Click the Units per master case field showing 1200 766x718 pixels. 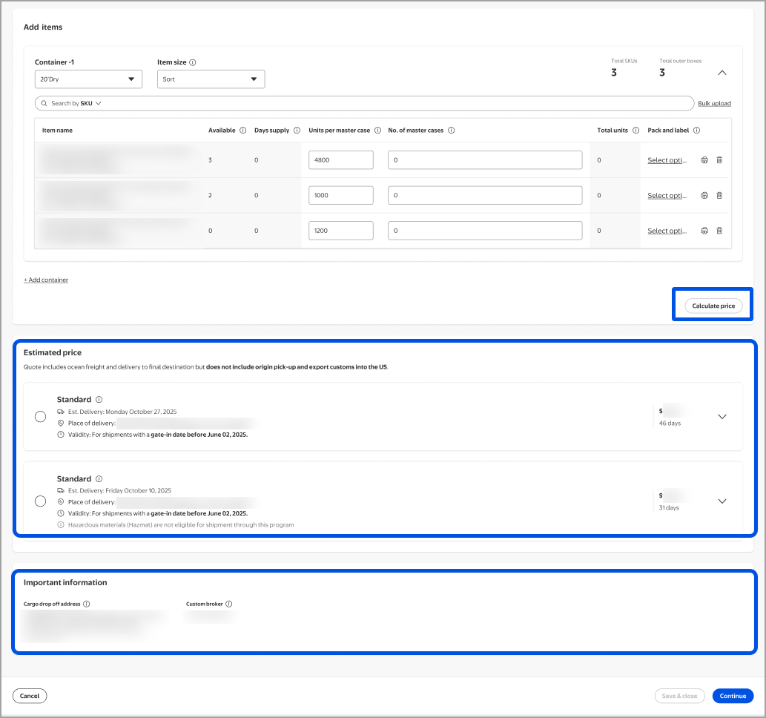coord(341,231)
